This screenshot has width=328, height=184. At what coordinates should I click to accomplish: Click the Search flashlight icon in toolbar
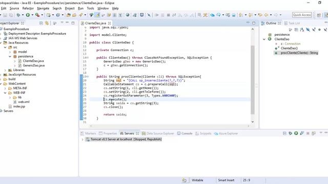point(80,15)
